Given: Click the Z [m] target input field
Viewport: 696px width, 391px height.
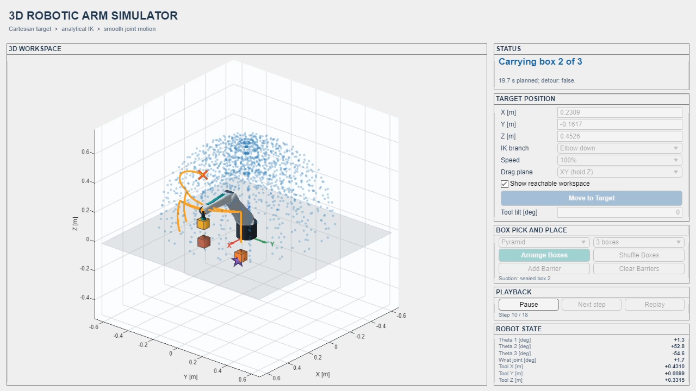Looking at the screenshot, I should pos(620,136).
